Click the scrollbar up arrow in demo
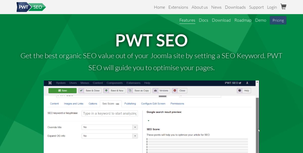 click(x=257, y=82)
